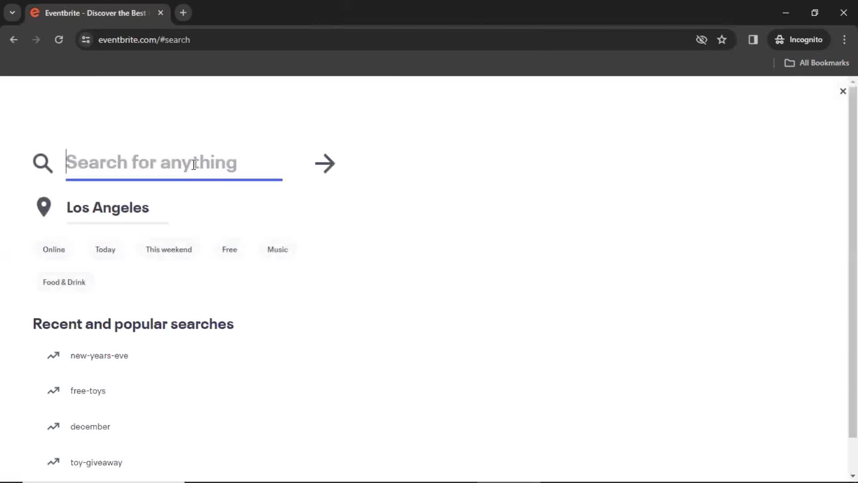Viewport: 858px width, 483px height.
Task: Click the new tab plus button
Action: (x=183, y=13)
